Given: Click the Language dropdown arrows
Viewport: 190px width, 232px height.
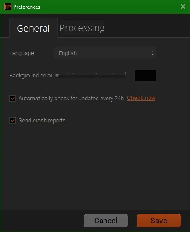Looking at the screenshot, I should pyautogui.click(x=153, y=53).
